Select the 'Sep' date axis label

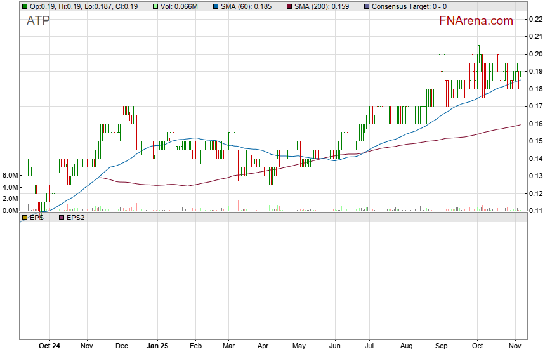[x=442, y=346]
